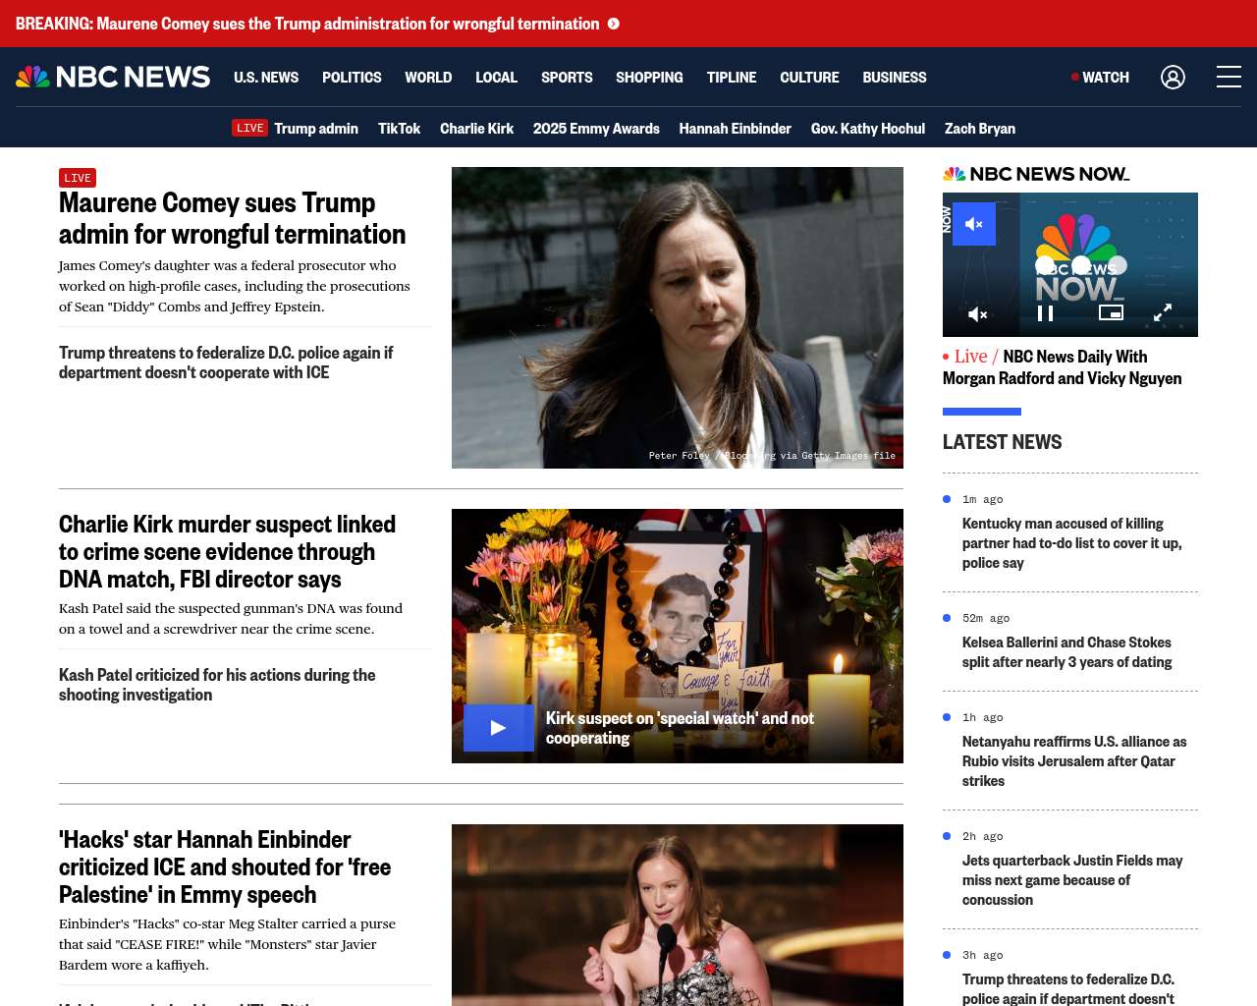The image size is (1257, 1006).
Task: Click the '1m ago' timestamp
Action: pos(982,499)
